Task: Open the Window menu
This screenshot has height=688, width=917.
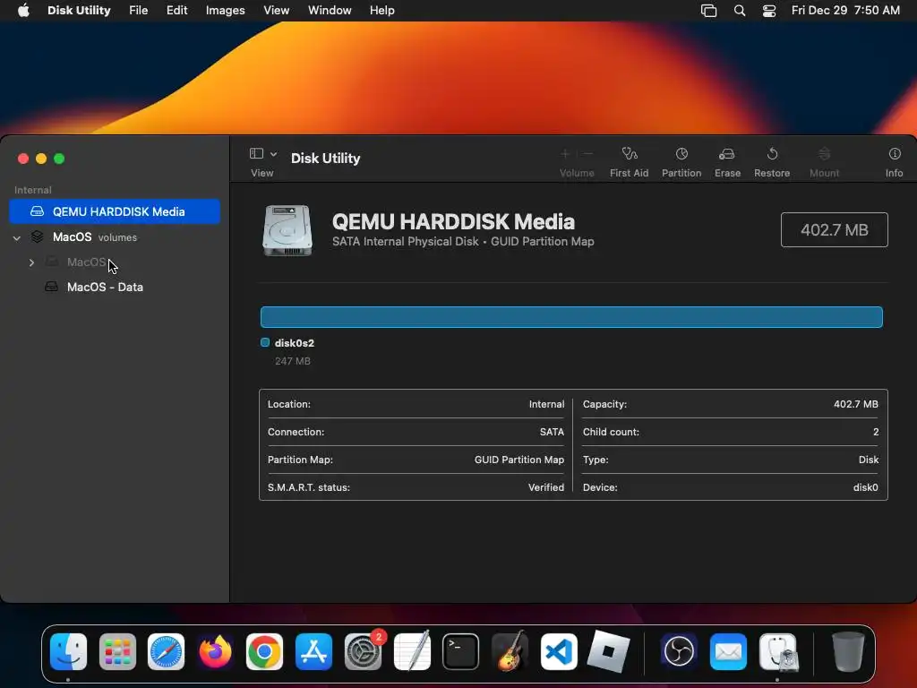Action: click(x=330, y=11)
